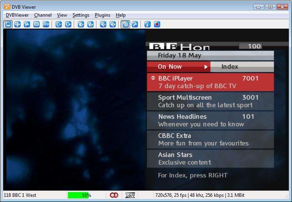Click the teletext lines toolbar icon
Image resolution: width=292 pixels, height=202 pixels.
point(36,24)
